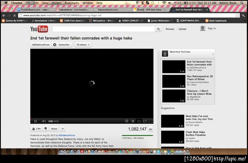This screenshot has height=163, width=248.
Task: Open NZDefenceForce link in description
Action: coord(67,135)
